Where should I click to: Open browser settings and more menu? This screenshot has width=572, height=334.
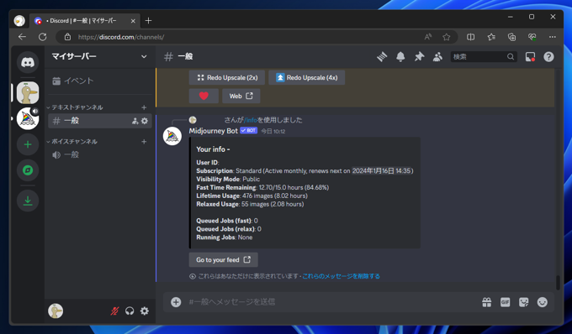click(x=553, y=37)
